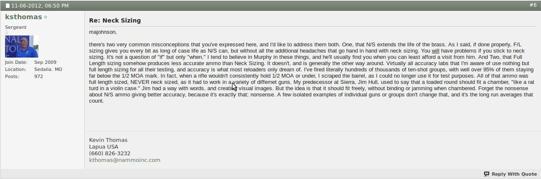The width and height of the screenshot is (541, 179).
Task: Click the Location Sedalia, MO text
Action: pos(48,69)
